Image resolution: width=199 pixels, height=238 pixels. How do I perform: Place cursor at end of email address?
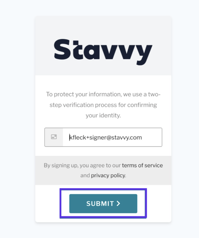(142, 137)
